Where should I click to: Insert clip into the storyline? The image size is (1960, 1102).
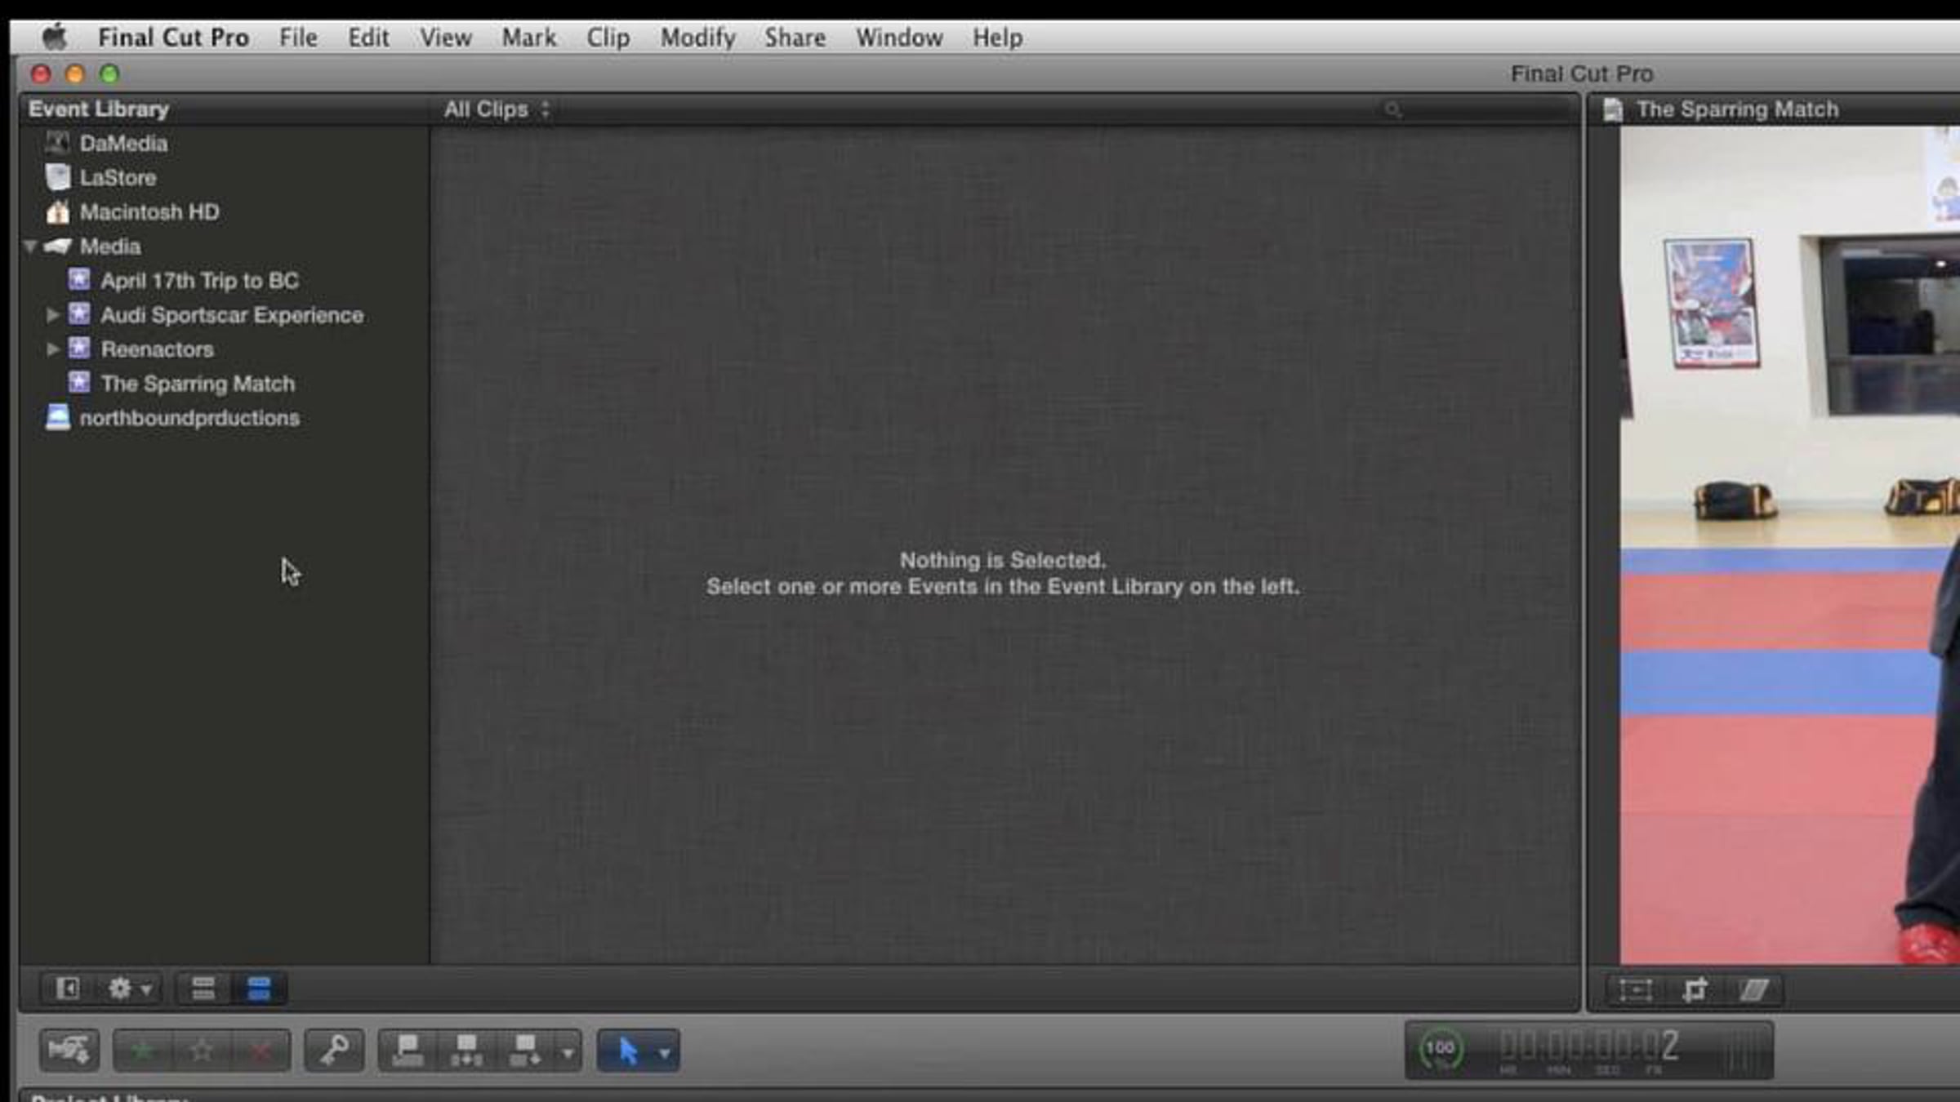point(466,1051)
